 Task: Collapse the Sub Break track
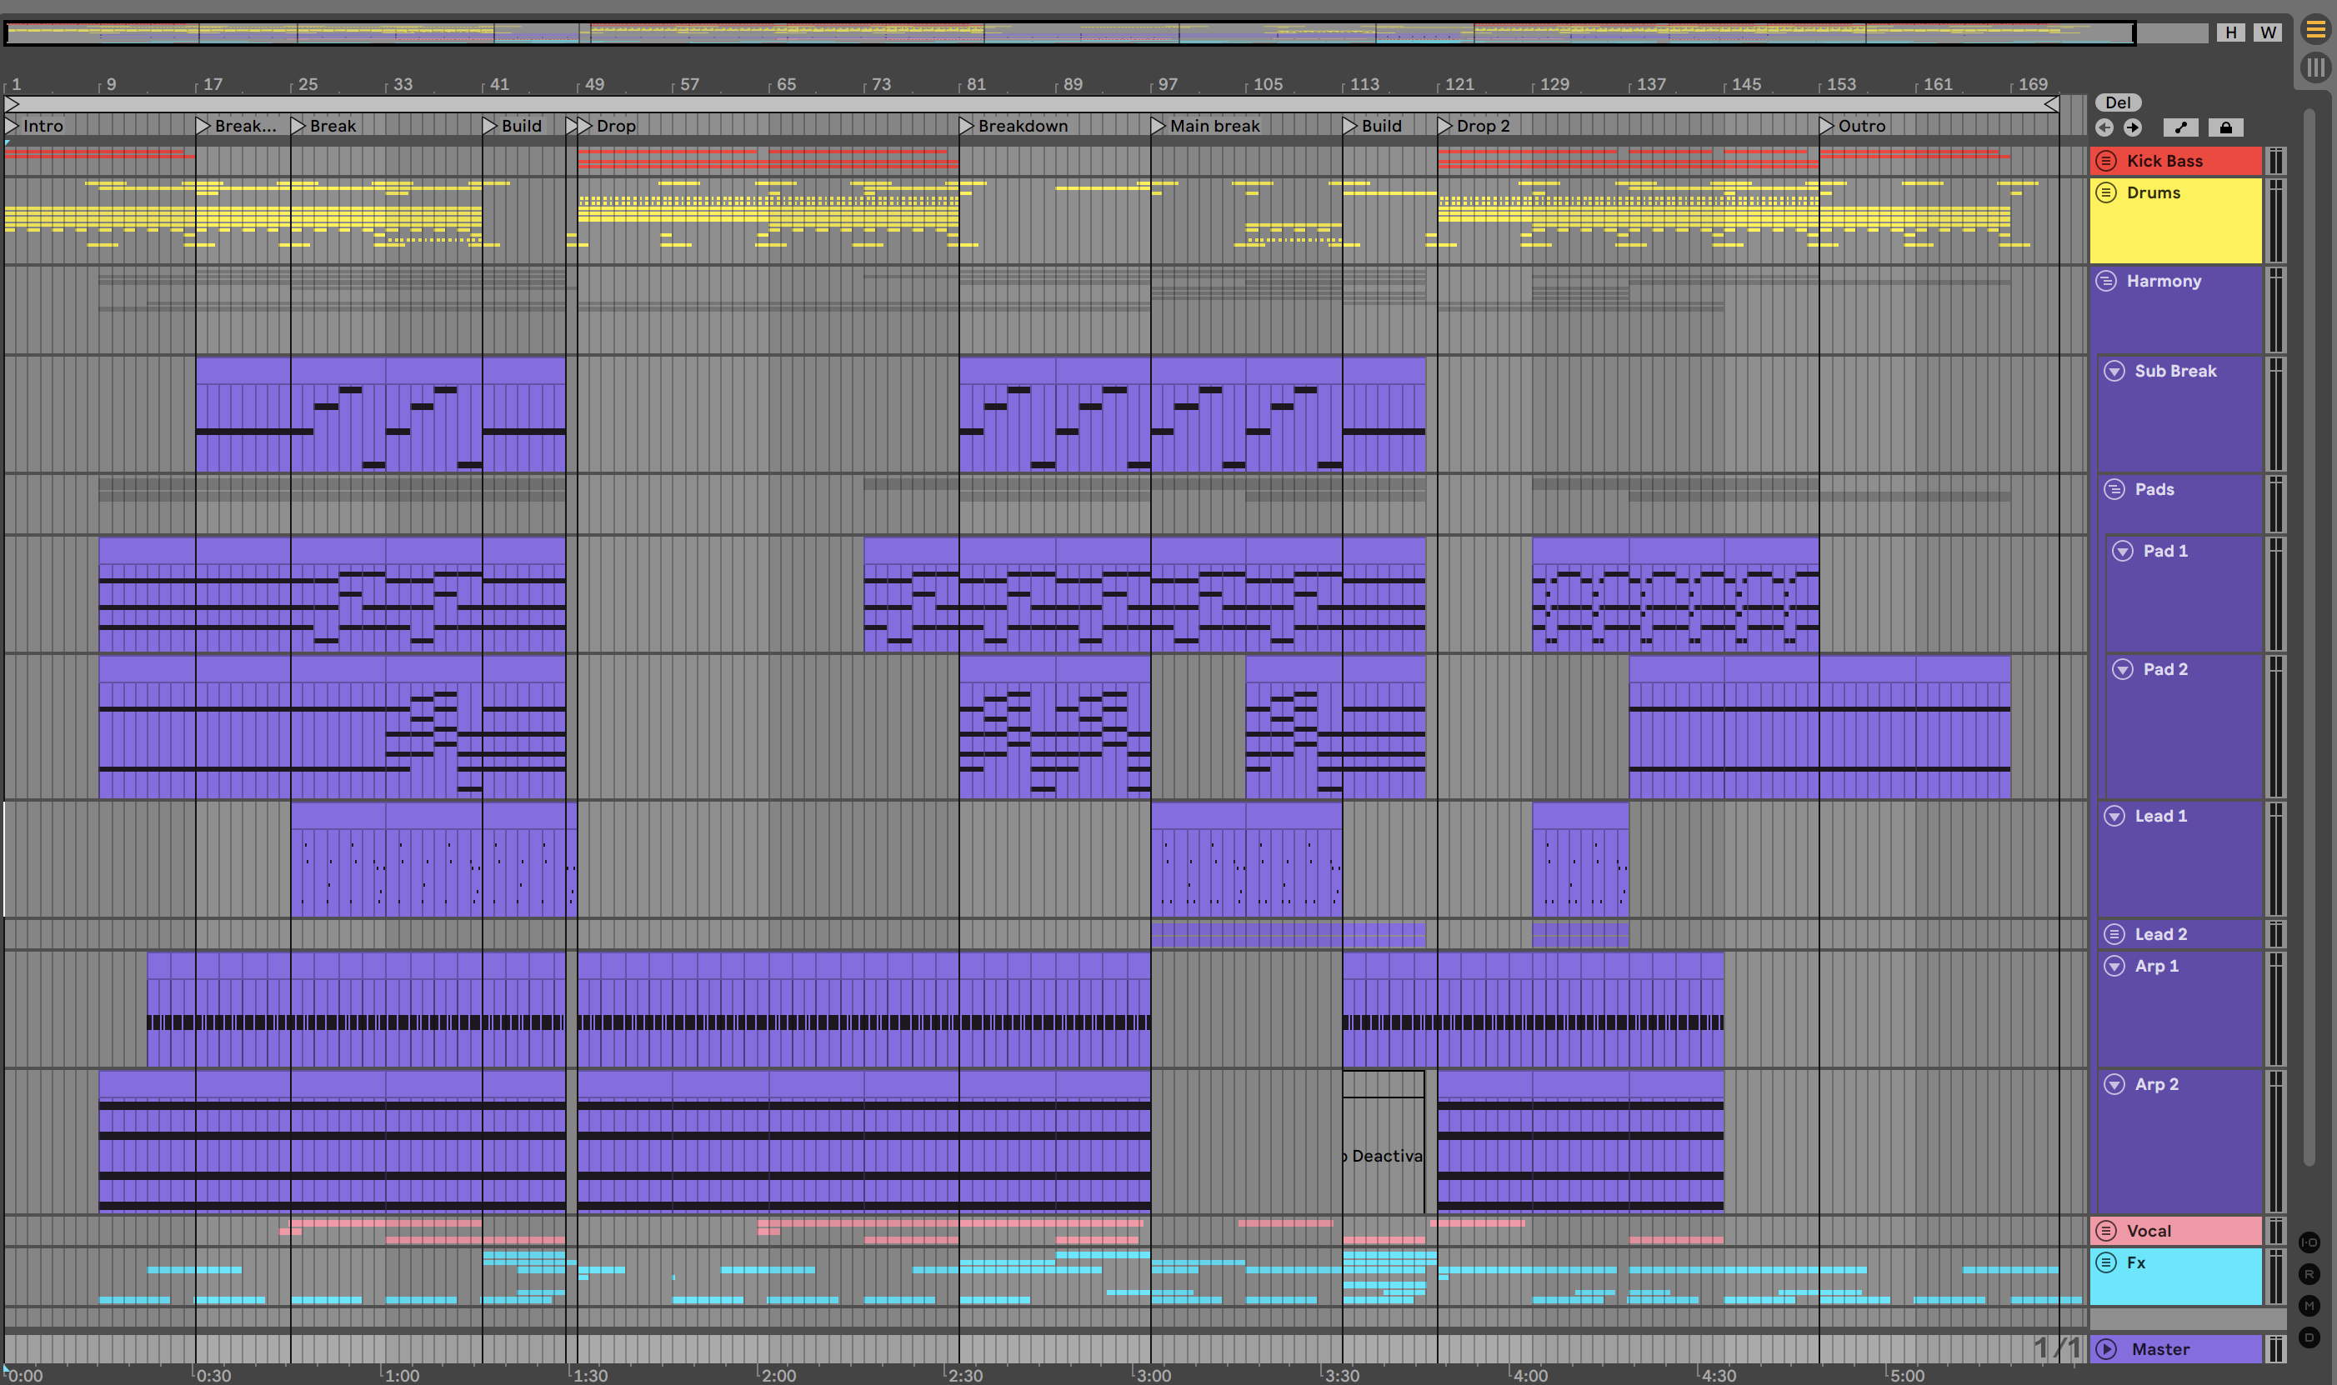pos(2114,371)
